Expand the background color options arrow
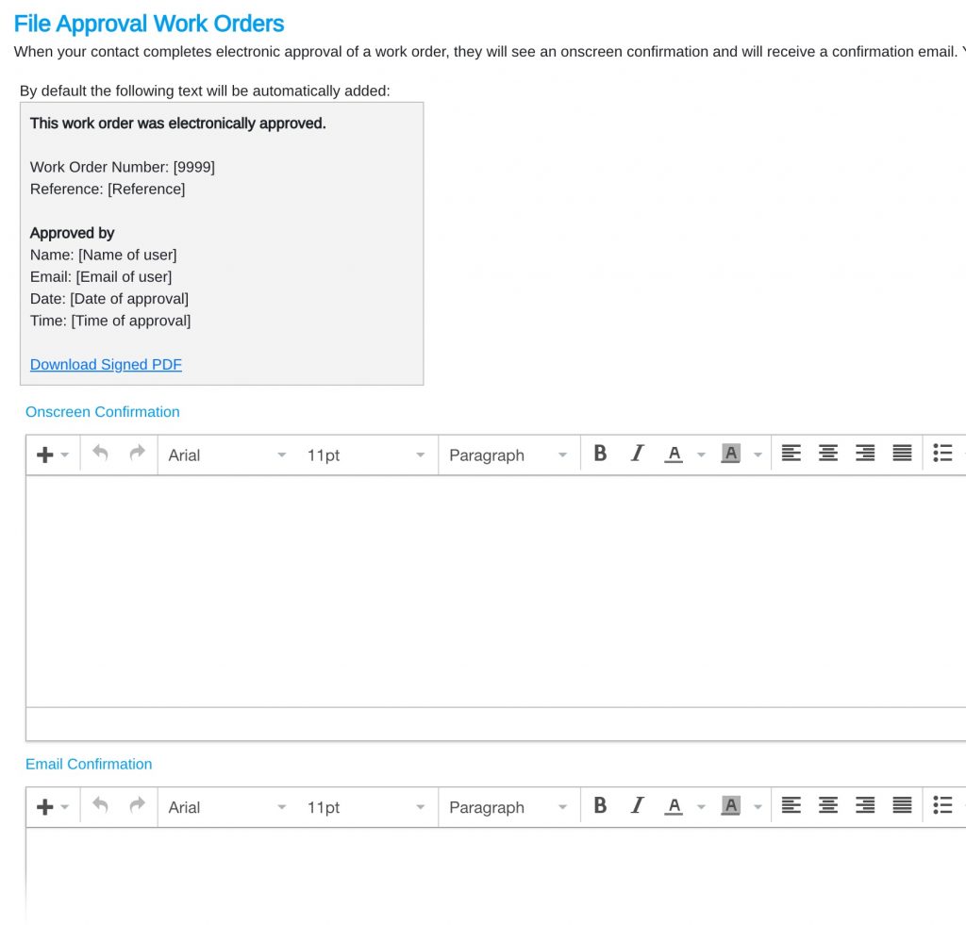 tap(758, 454)
